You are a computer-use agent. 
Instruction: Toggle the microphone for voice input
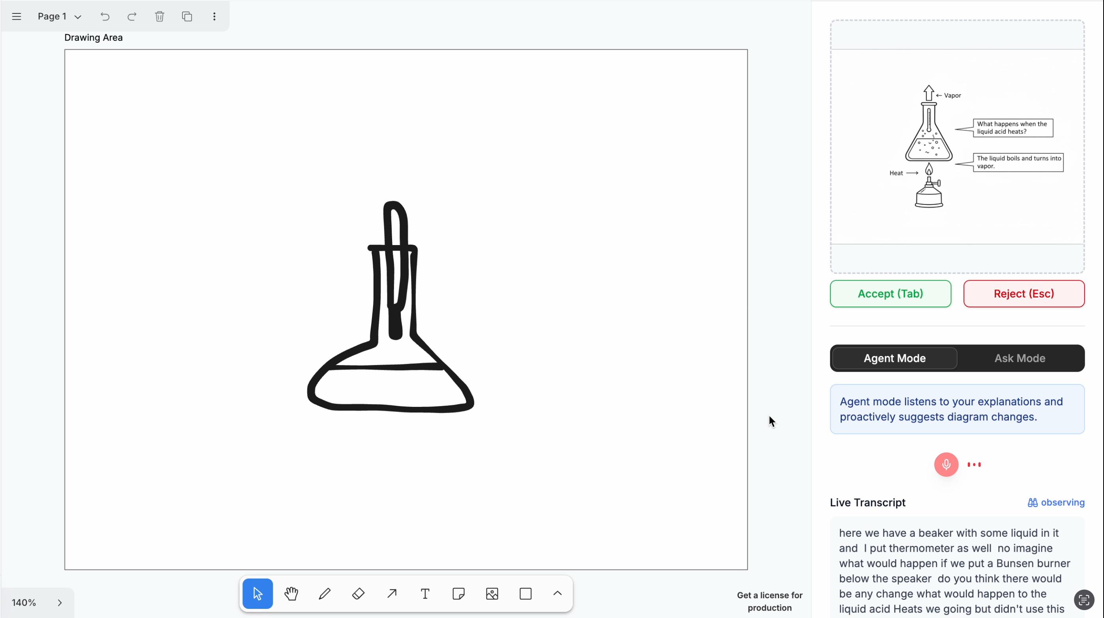click(946, 464)
